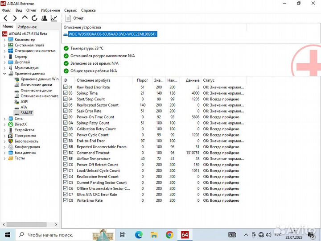321x241 pixels.
Task: Click the tree panel horizontal scrollbar
Action: coord(27,225)
